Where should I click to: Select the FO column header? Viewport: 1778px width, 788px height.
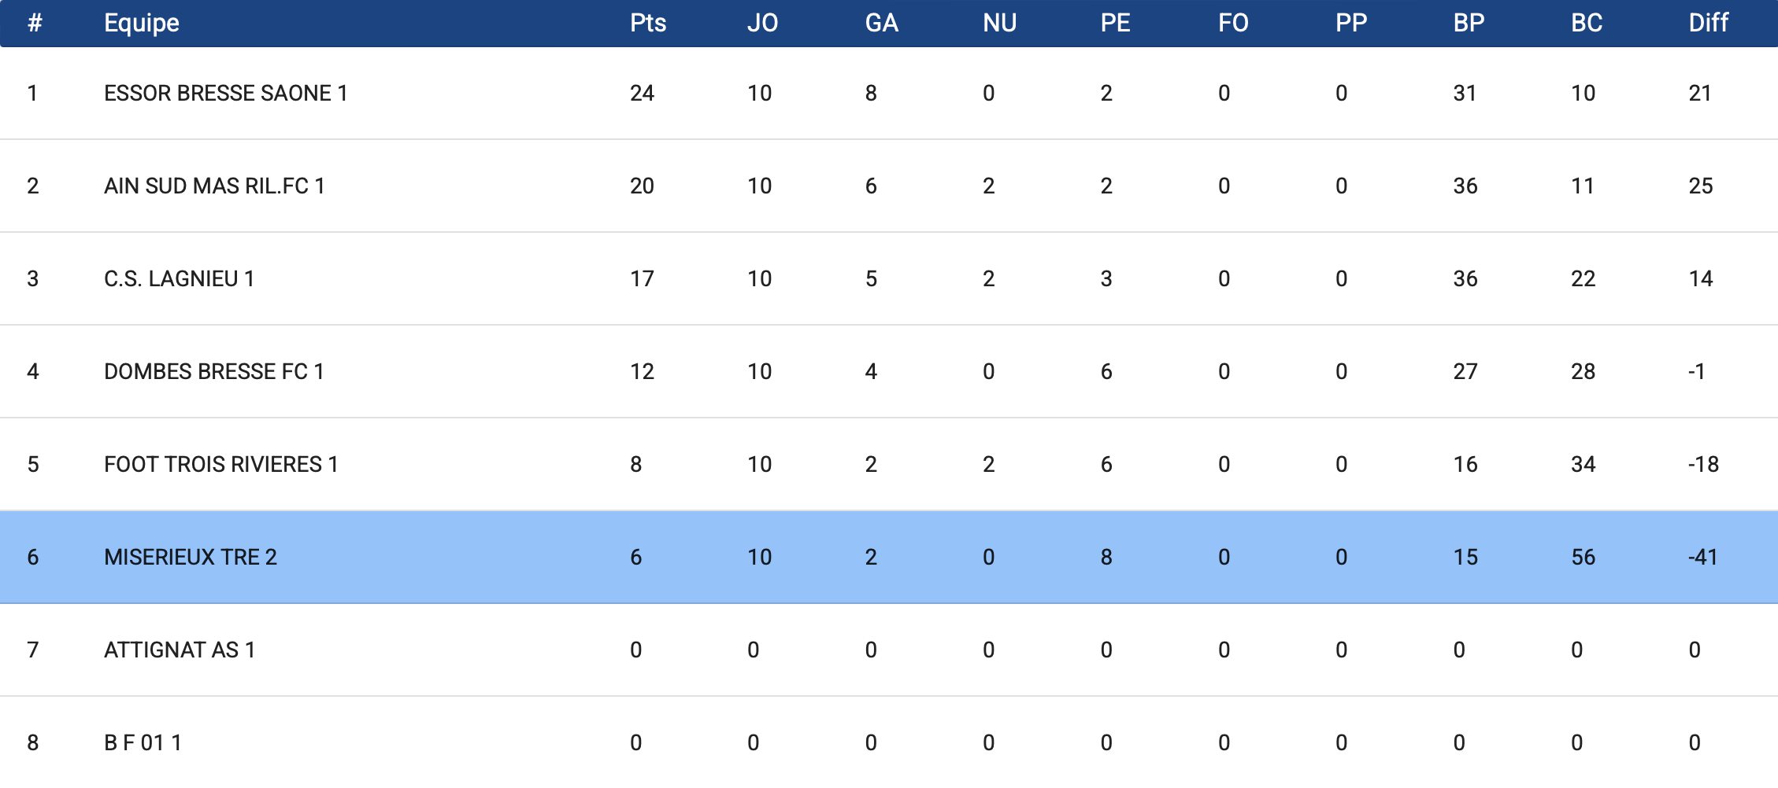point(1233,23)
